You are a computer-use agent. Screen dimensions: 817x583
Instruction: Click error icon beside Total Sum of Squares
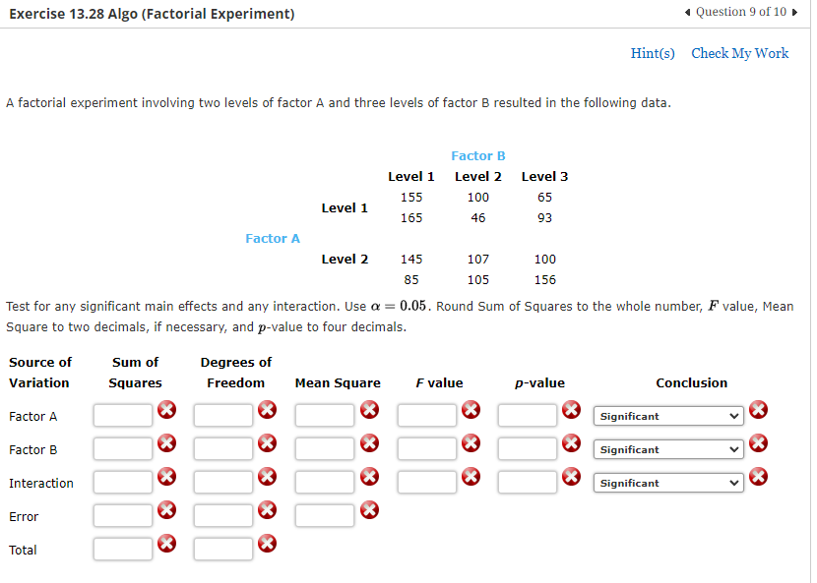pos(166,544)
